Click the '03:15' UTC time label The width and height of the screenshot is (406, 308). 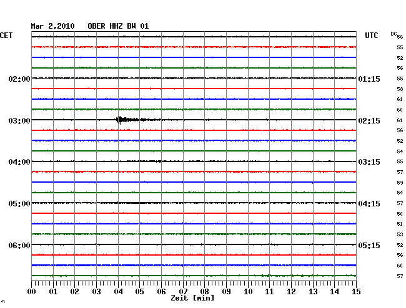click(x=369, y=162)
